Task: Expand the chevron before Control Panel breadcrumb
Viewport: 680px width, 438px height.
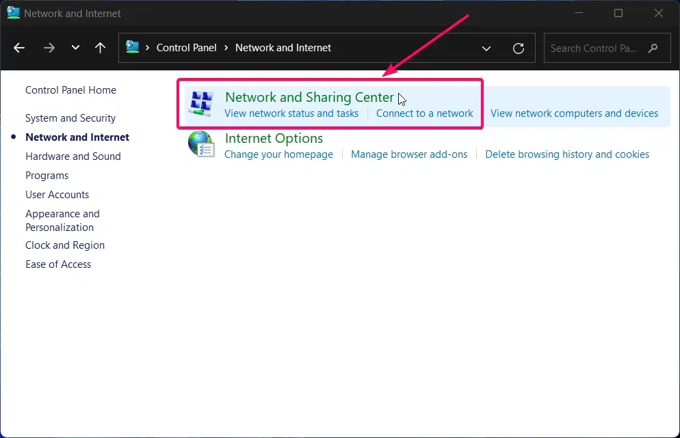Action: pyautogui.click(x=148, y=48)
